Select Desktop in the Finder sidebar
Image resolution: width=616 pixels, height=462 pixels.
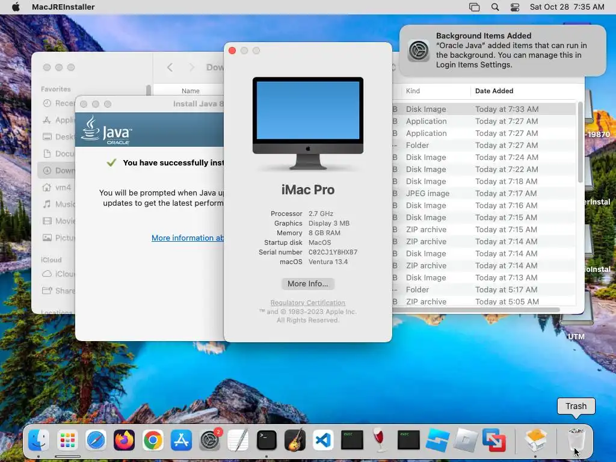pos(58,137)
